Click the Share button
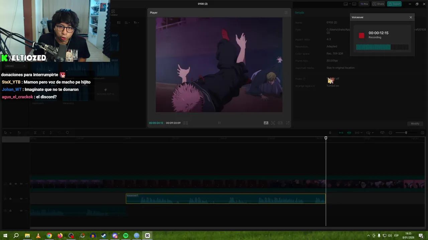 [379, 4]
